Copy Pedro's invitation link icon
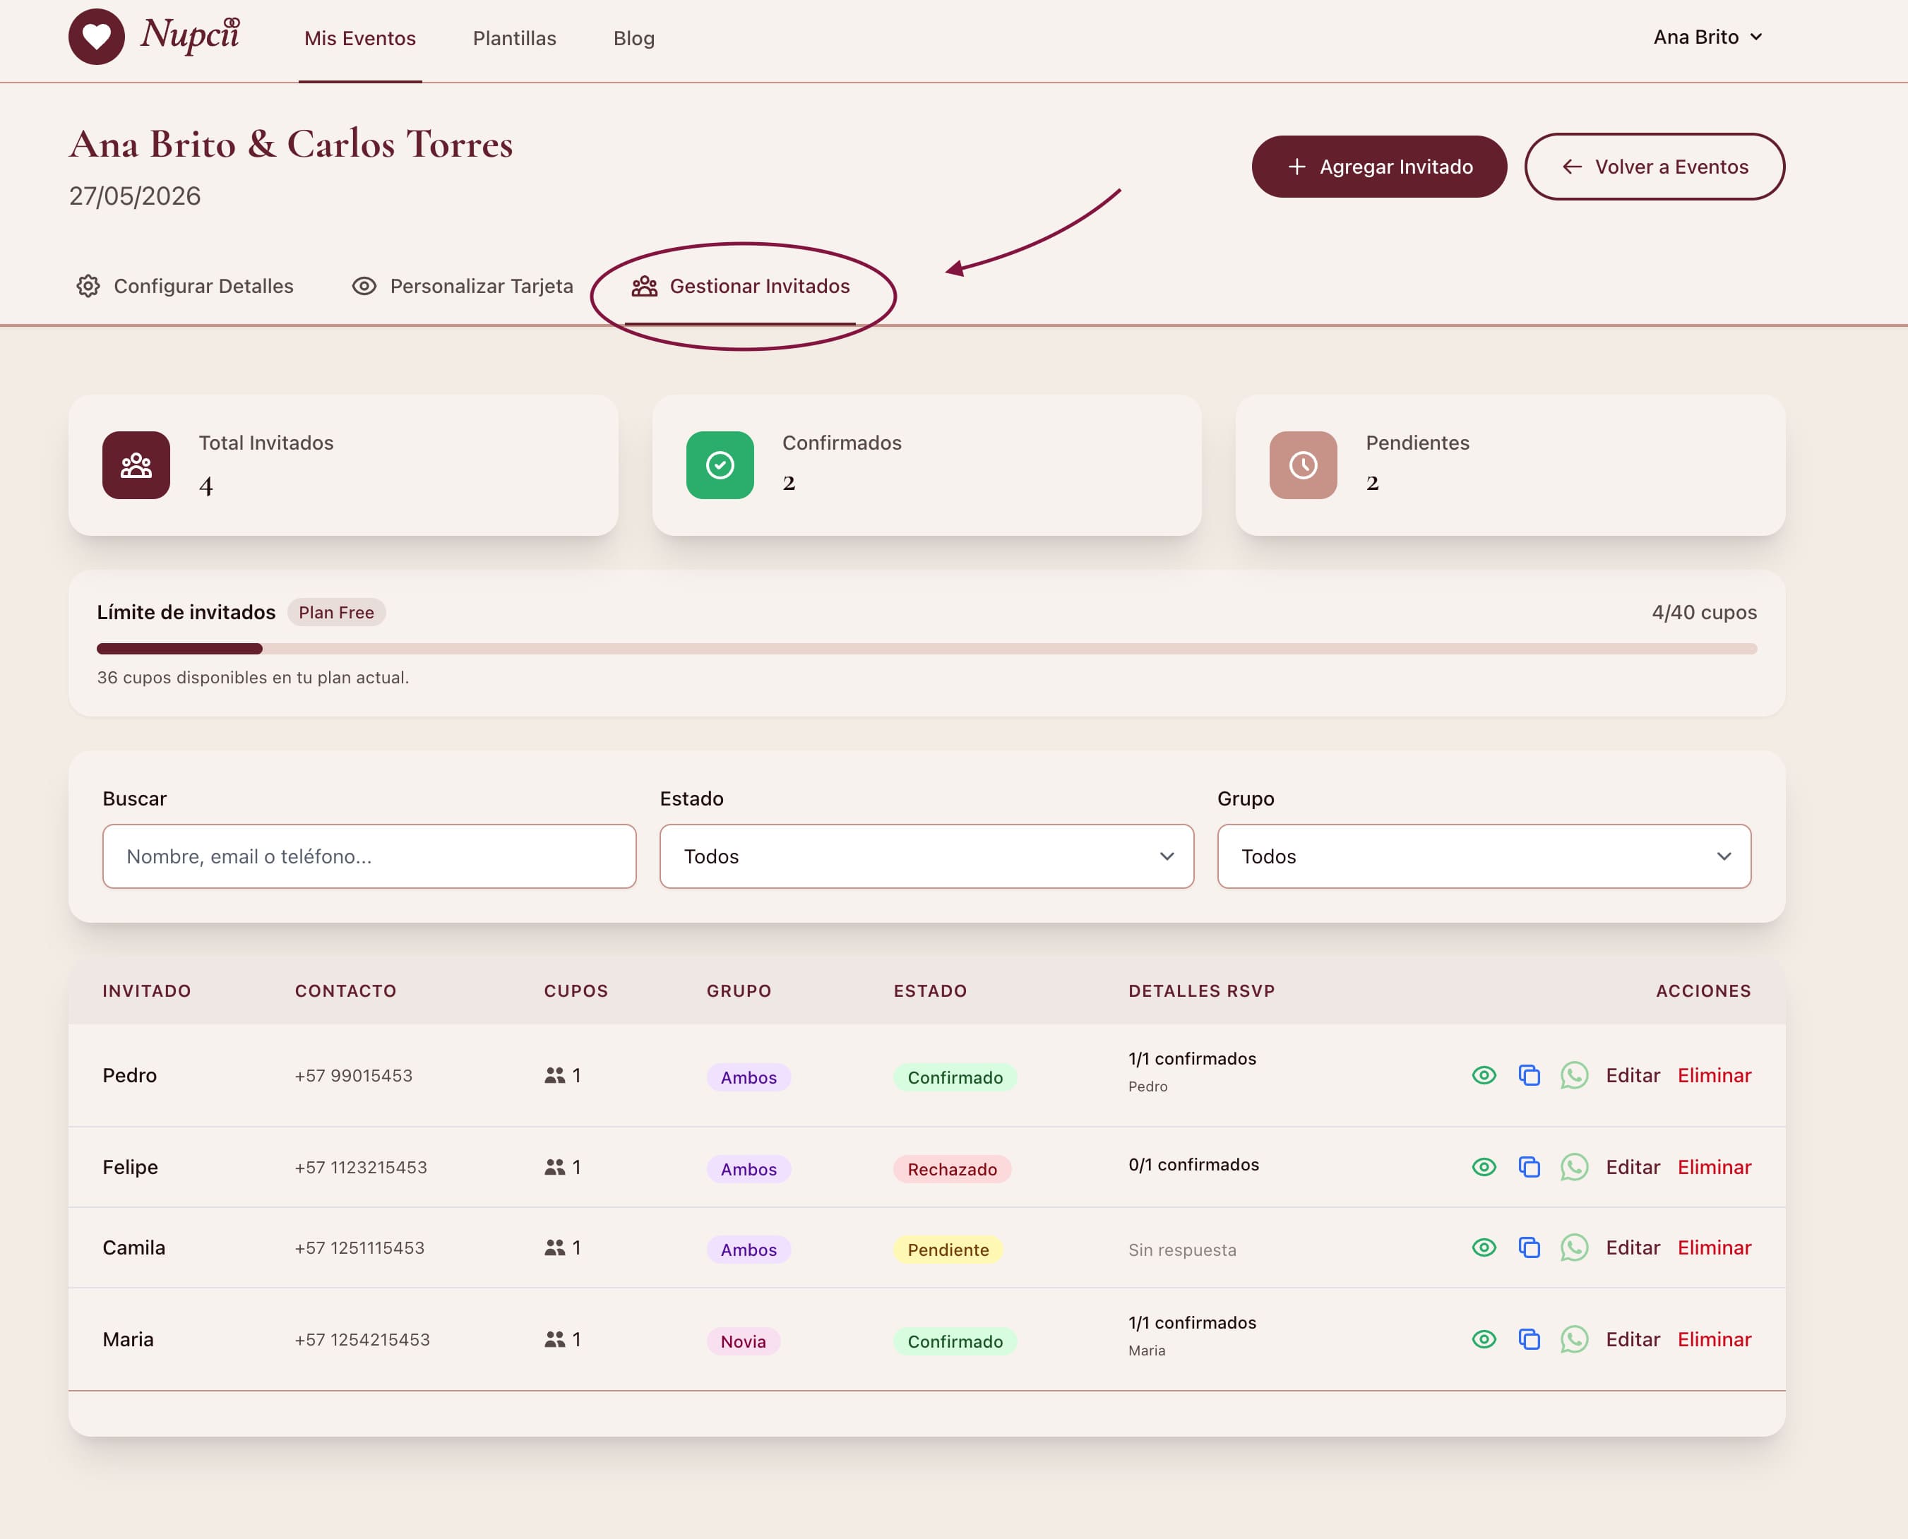 coord(1529,1075)
